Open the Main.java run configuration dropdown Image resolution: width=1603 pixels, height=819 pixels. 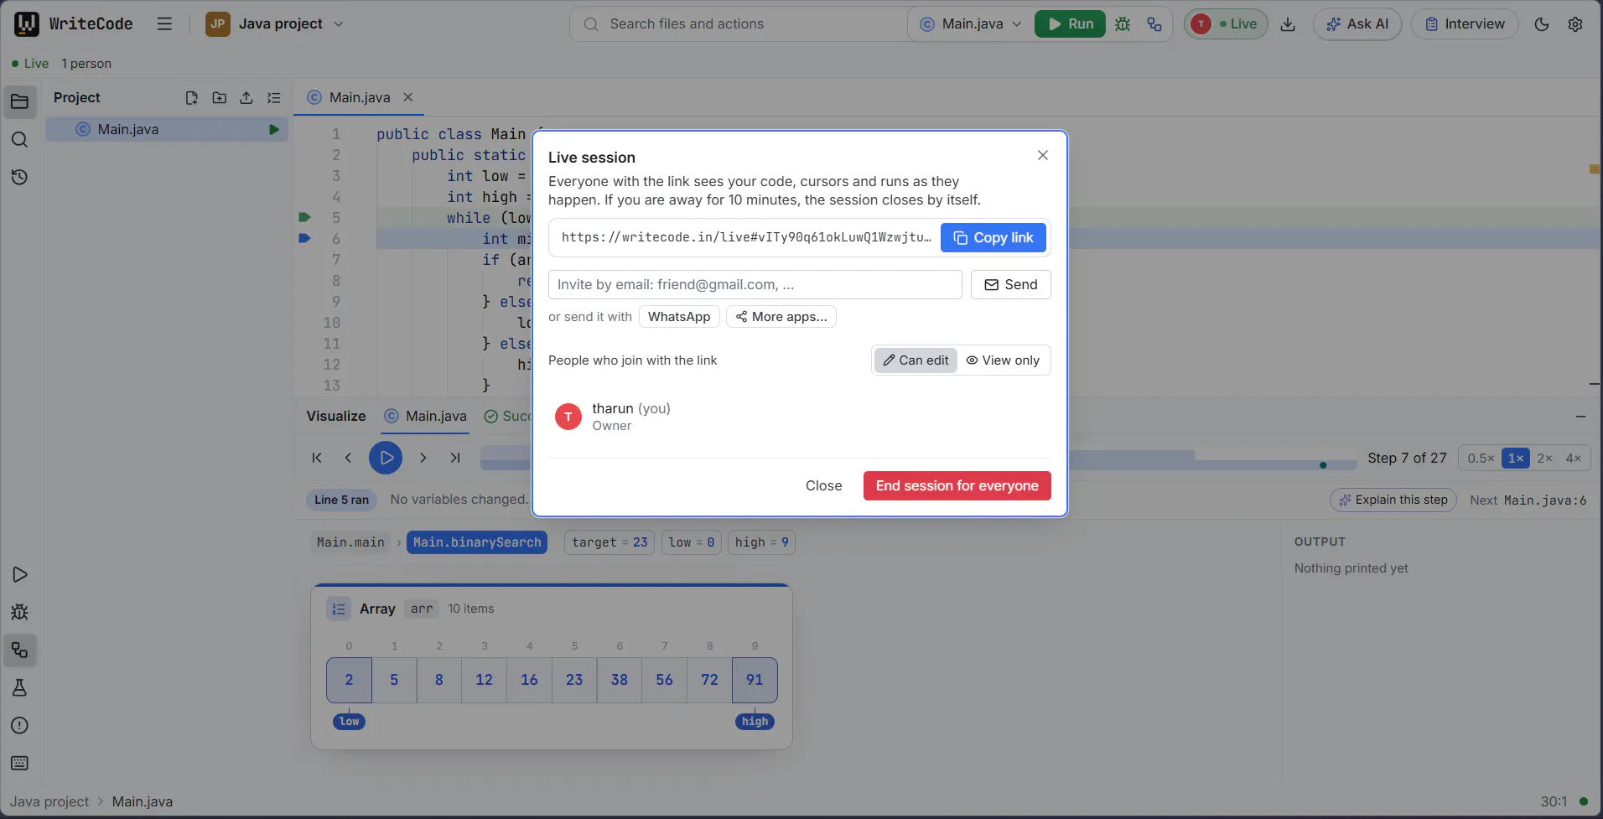(972, 24)
